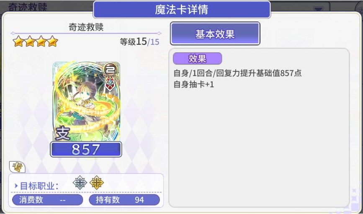Click the 奇迹救赎 card name heading
The height and width of the screenshot is (214, 363).
[86, 27]
